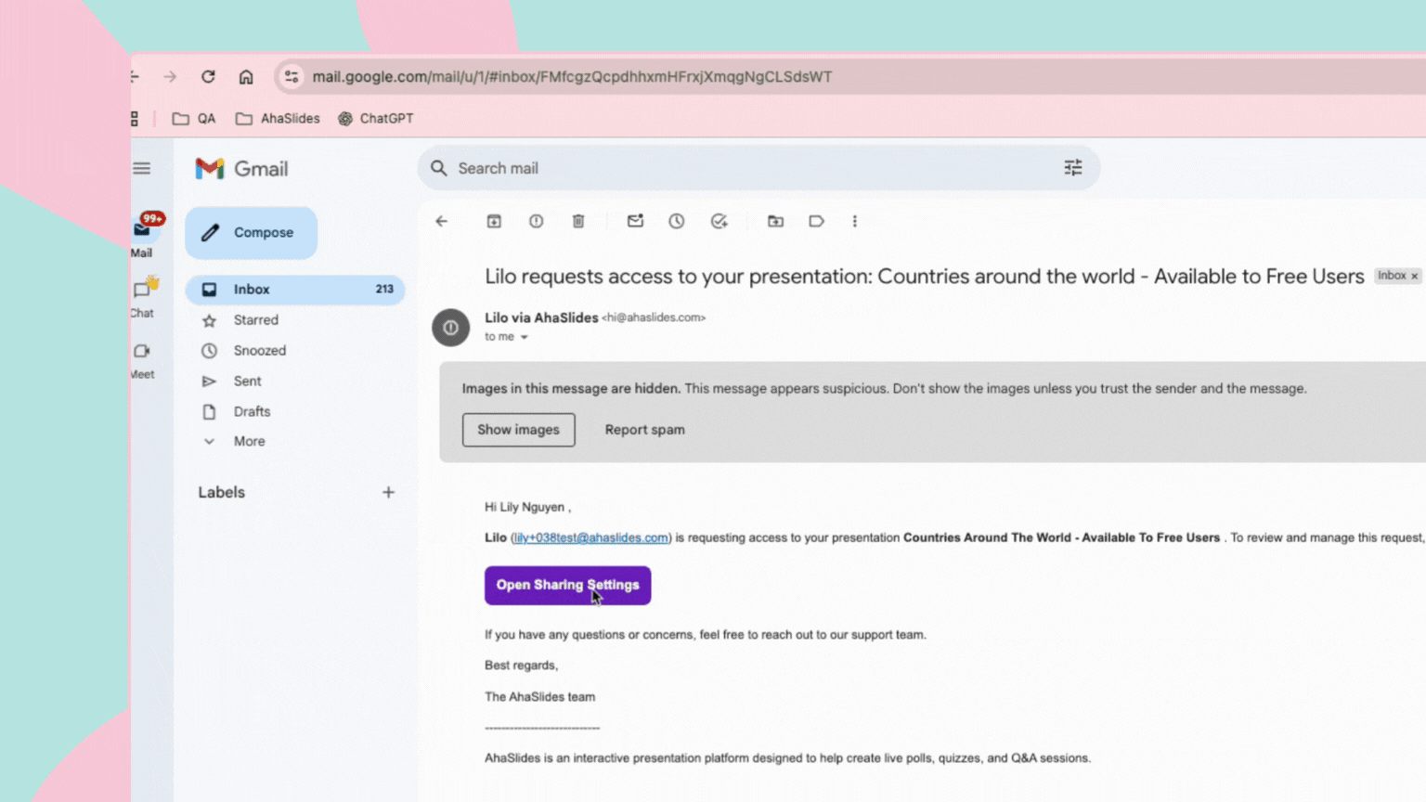Viewport: 1426px width, 802px height.
Task: Open the Labels tag icon
Action: [x=816, y=221]
